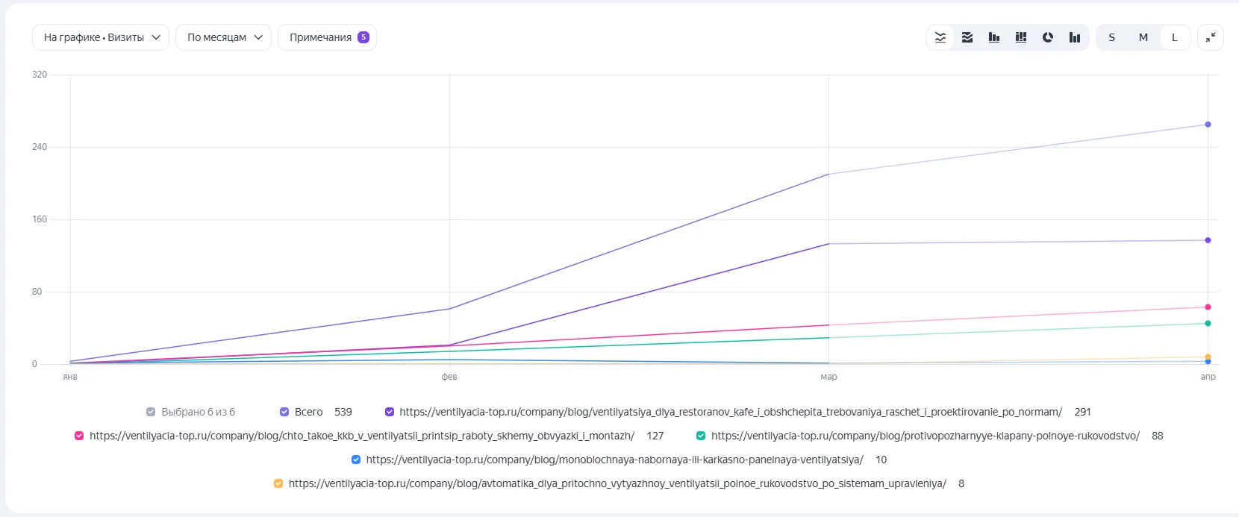Click the legend value 127

(655, 436)
